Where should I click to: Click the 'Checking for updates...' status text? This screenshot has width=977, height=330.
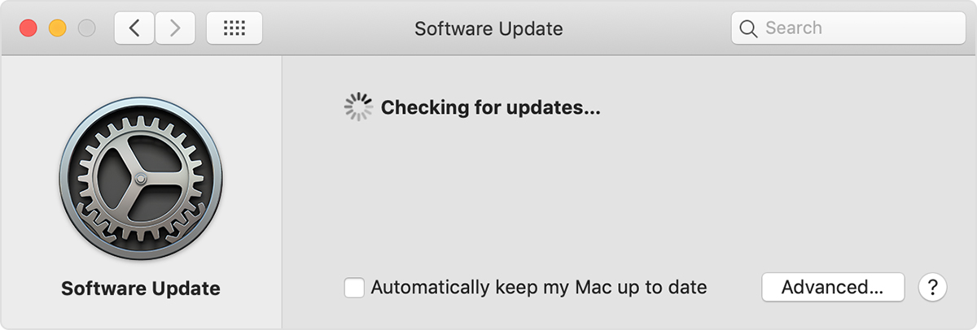tap(491, 107)
